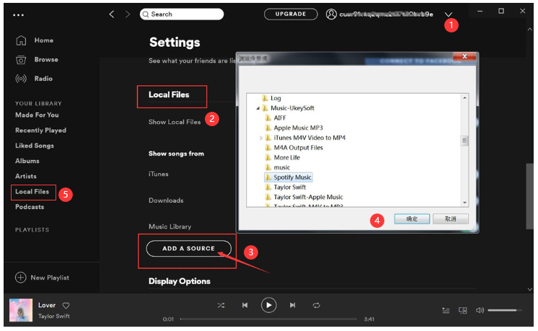Image resolution: width=538 pixels, height=331 pixels.
Task: Click the ADD A SOURCE button
Action: coord(189,249)
